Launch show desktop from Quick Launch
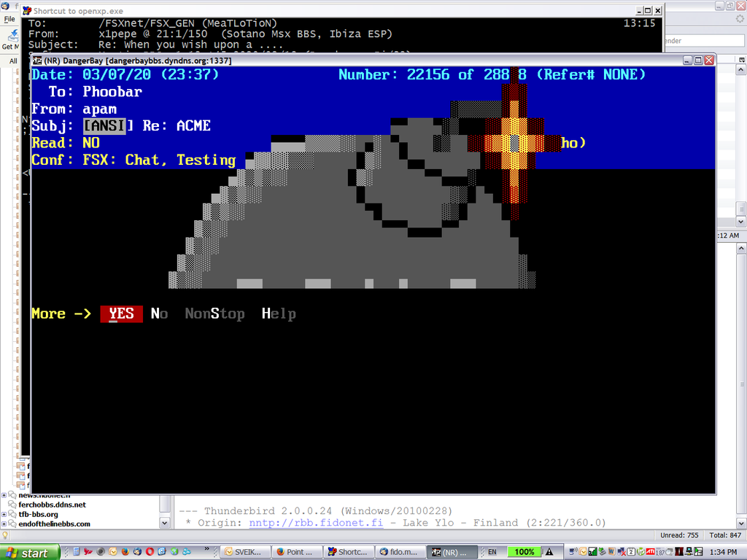747x560 pixels. (x=76, y=552)
